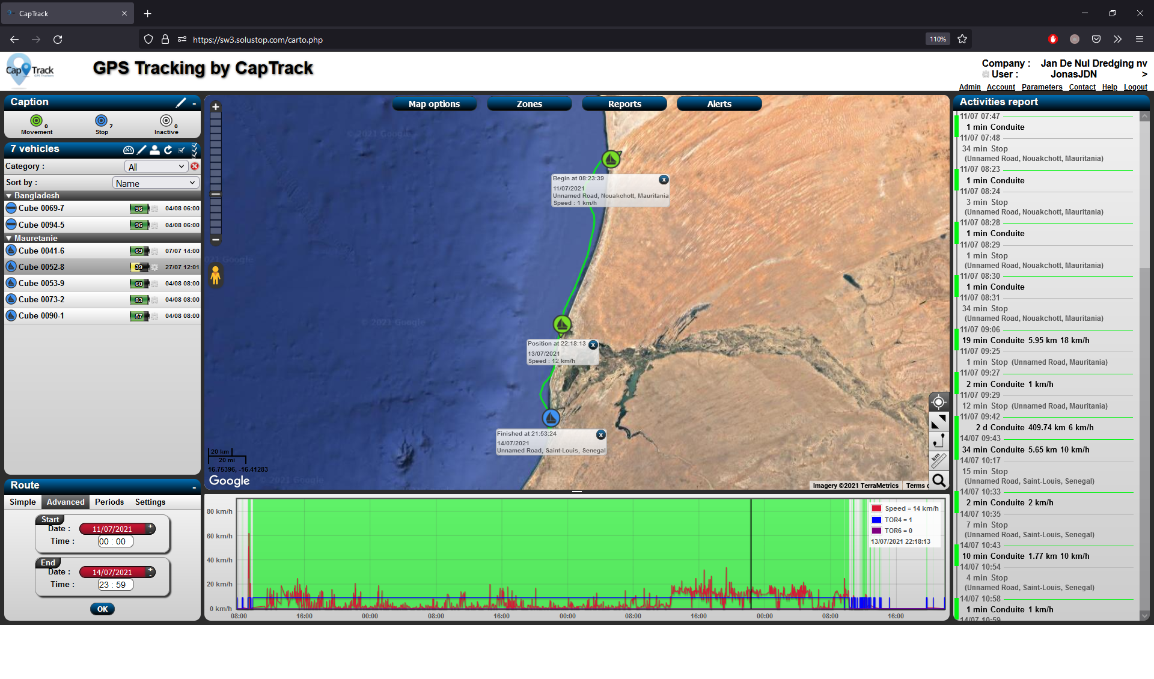1154x679 pixels.
Task: Click the battery indicator of Cube 0052-8
Action: click(139, 267)
